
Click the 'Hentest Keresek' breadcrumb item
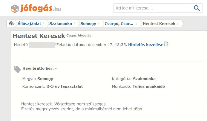[x=159, y=24]
